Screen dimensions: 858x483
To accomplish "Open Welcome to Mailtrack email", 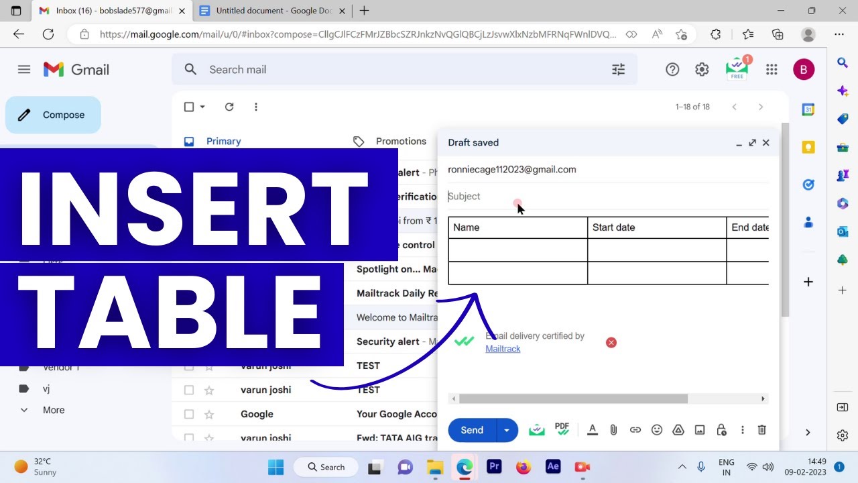I will pyautogui.click(x=397, y=317).
